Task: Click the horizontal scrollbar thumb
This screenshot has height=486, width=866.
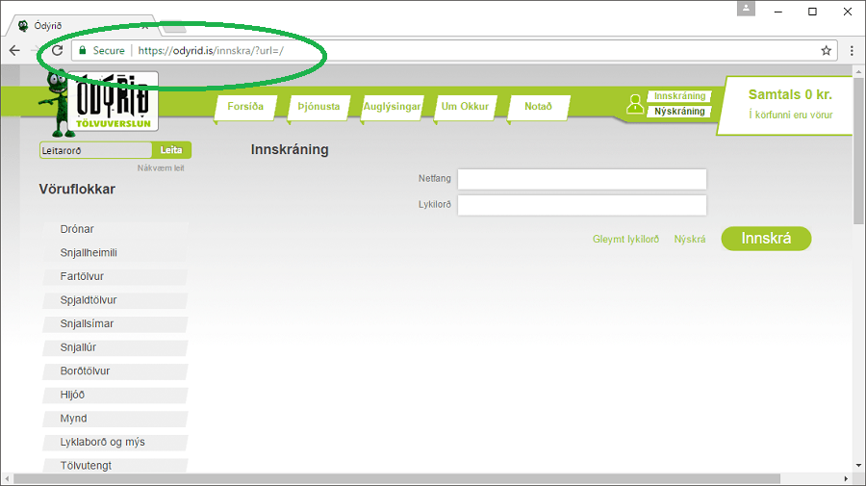Action: (396, 478)
